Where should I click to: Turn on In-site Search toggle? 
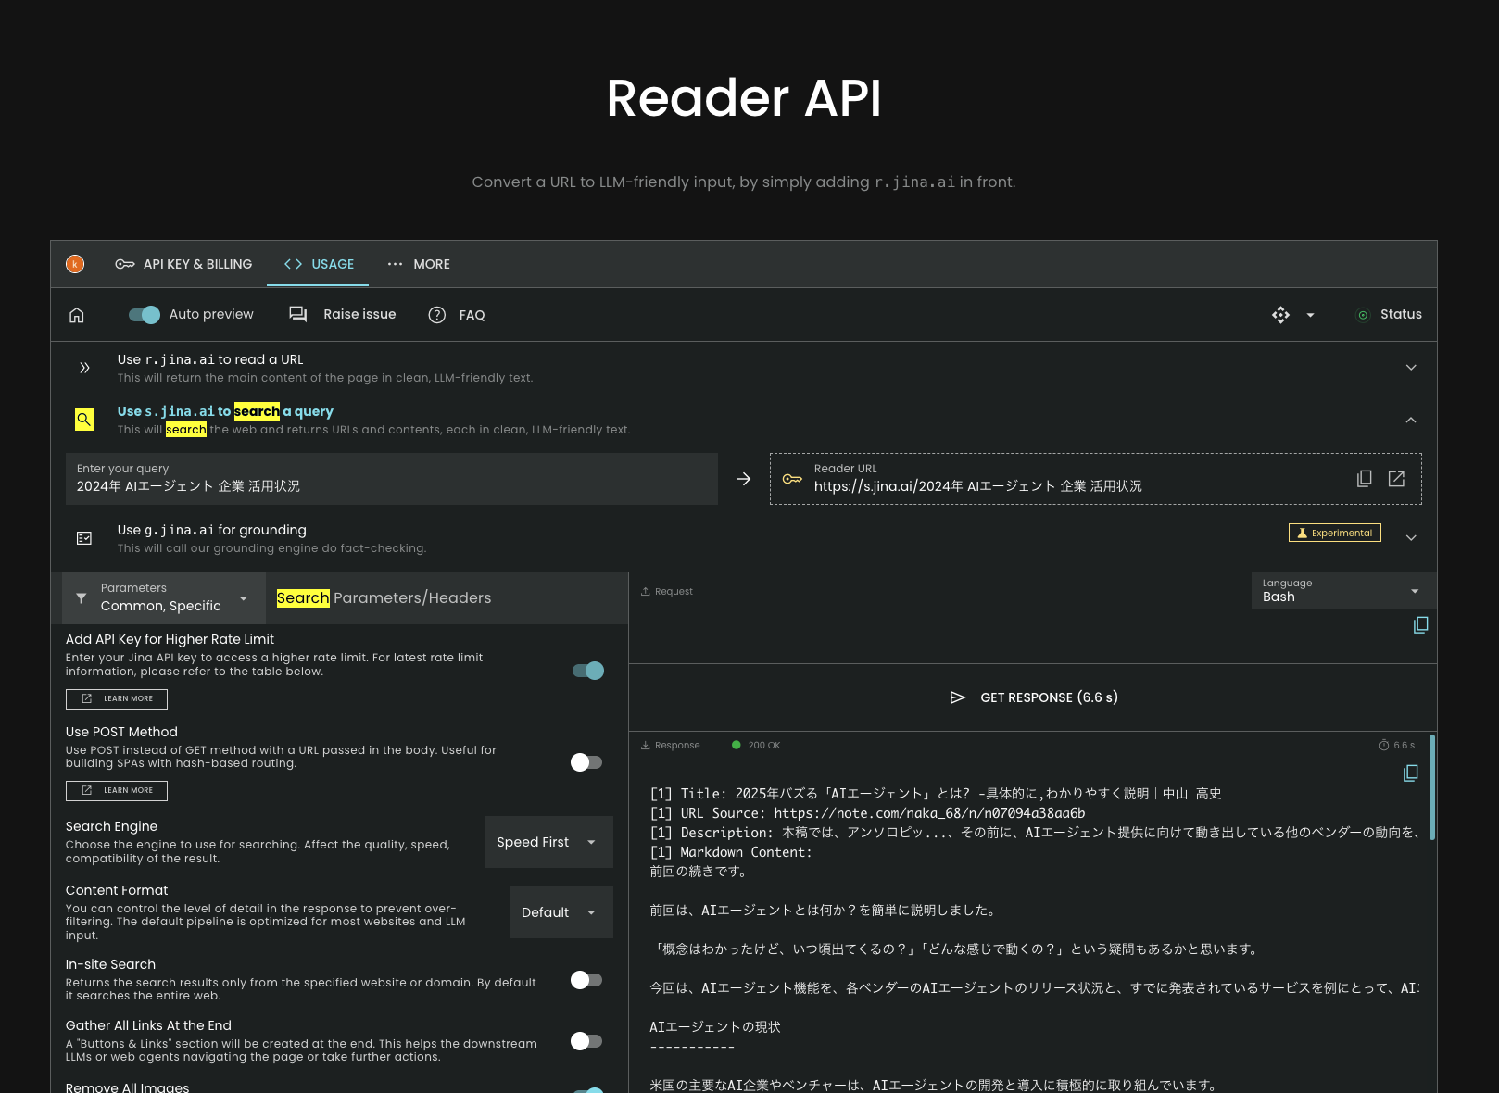[x=587, y=980]
